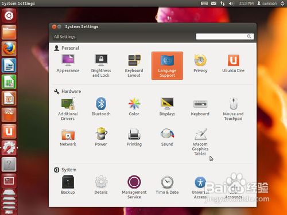Viewport: 287px width, 215px height.
Task: Open mail indicator in top panel
Action: (214, 3)
